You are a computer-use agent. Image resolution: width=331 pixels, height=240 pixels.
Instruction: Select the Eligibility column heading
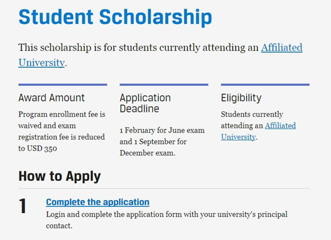click(241, 98)
